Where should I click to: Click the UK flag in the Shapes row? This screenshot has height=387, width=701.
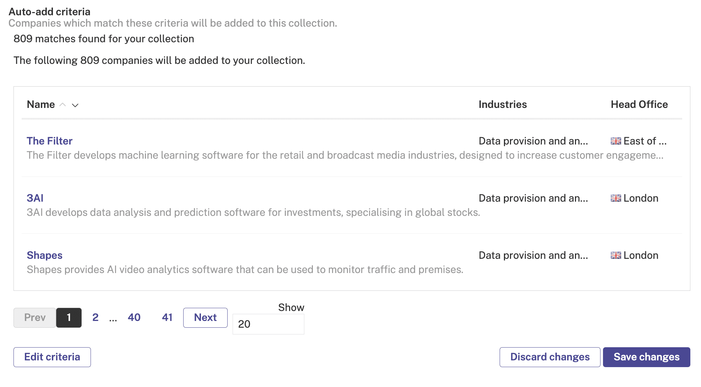(616, 255)
